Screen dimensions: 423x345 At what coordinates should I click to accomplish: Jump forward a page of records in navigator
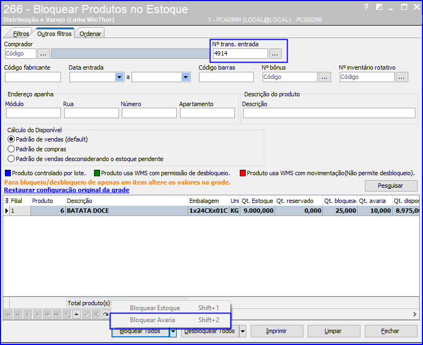click(47, 315)
